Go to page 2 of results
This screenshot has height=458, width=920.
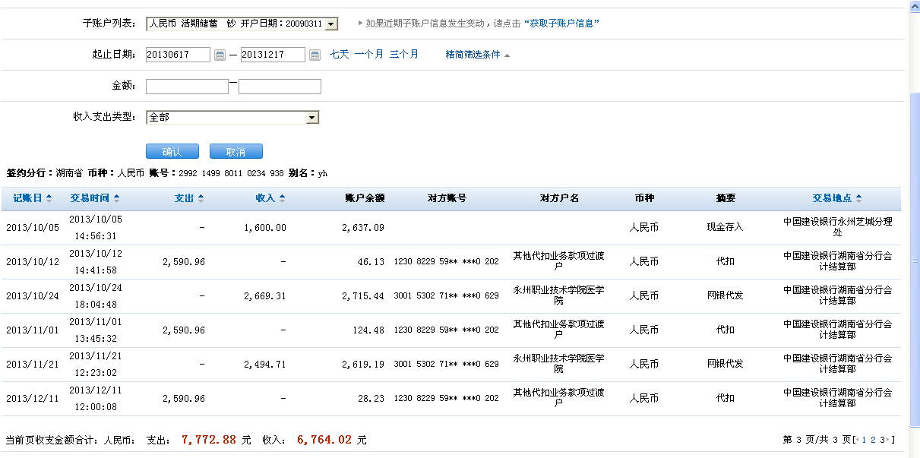(873, 440)
